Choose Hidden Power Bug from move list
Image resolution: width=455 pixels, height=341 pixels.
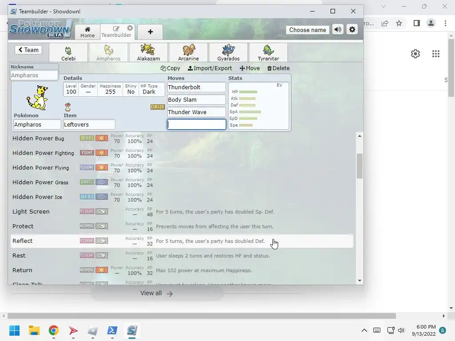point(182,139)
